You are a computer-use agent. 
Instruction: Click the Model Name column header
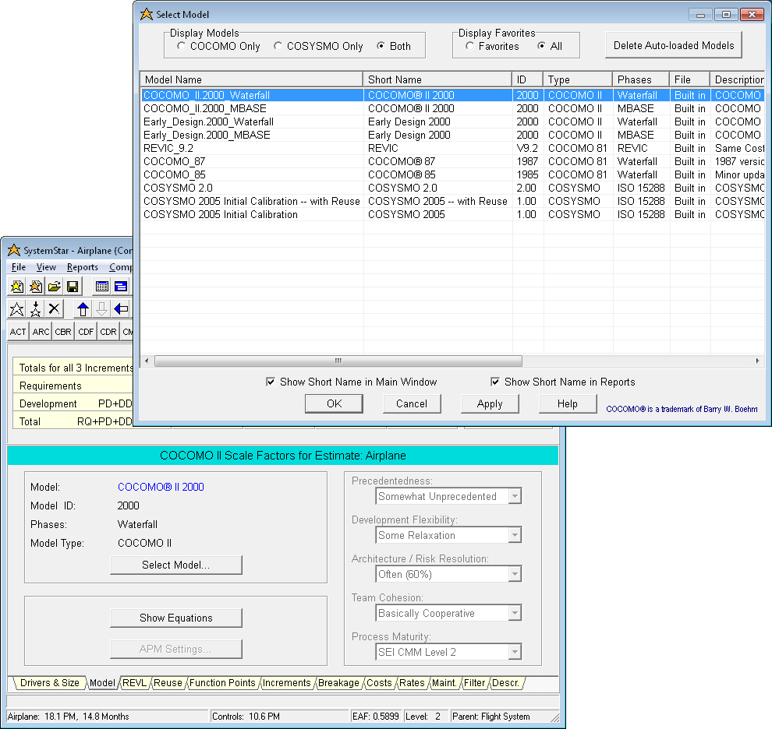252,79
